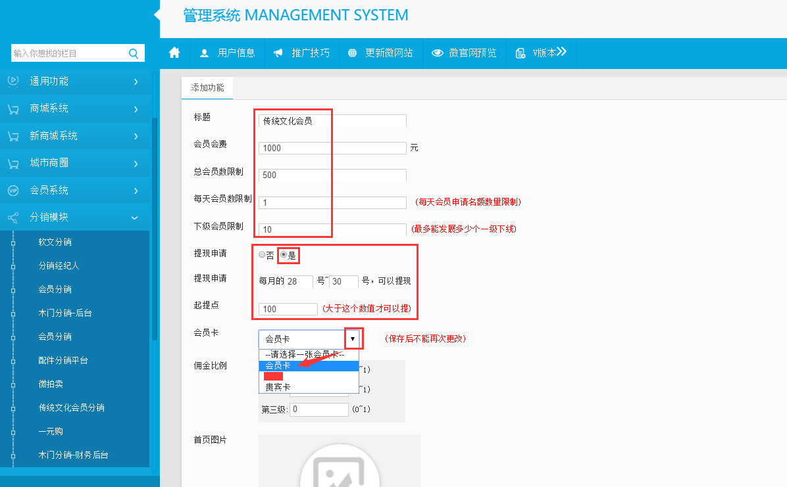This screenshot has height=487, width=787.
Task: Click the double-arrow icon after V版本
Action: tap(562, 52)
